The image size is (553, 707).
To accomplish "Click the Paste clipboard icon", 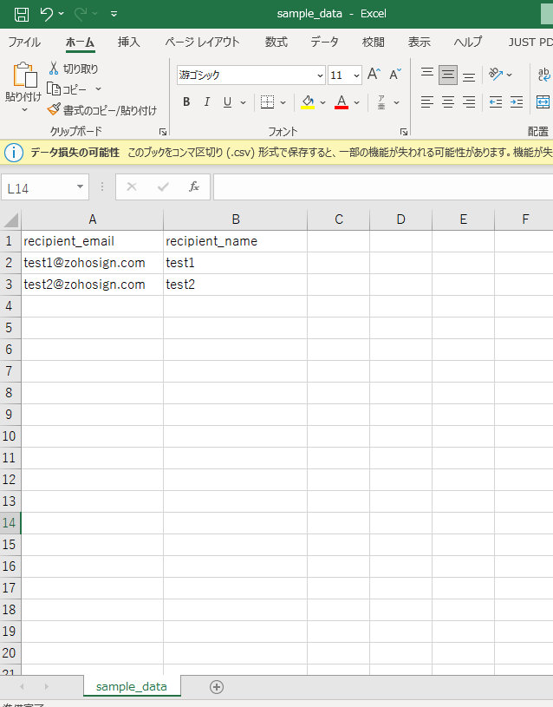I will click(x=23, y=77).
